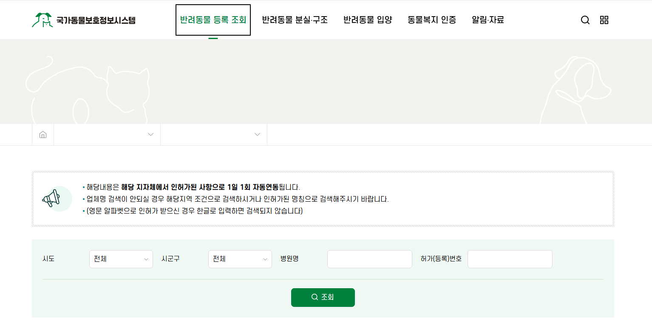Image resolution: width=652 pixels, height=326 pixels.
Task: Click the magnifier icon inside the 조회 button
Action: 314,297
